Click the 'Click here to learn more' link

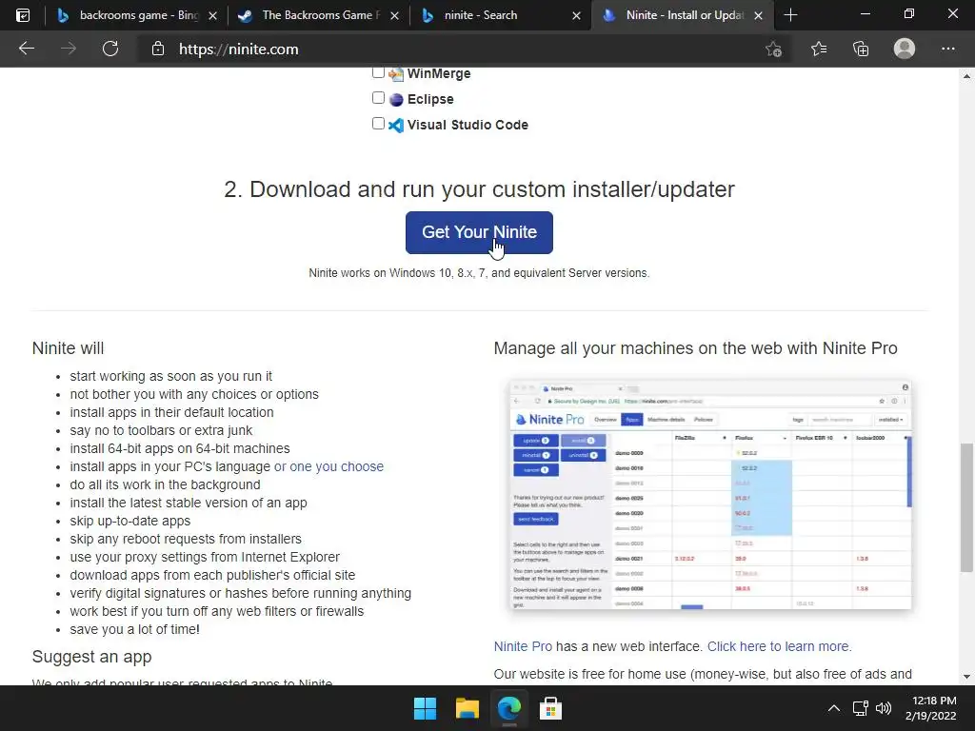tap(779, 646)
